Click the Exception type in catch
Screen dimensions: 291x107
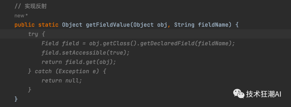coord(74,71)
